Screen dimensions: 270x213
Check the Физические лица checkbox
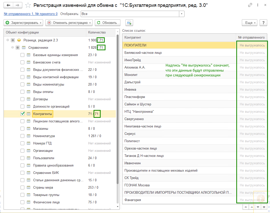tap(22, 202)
